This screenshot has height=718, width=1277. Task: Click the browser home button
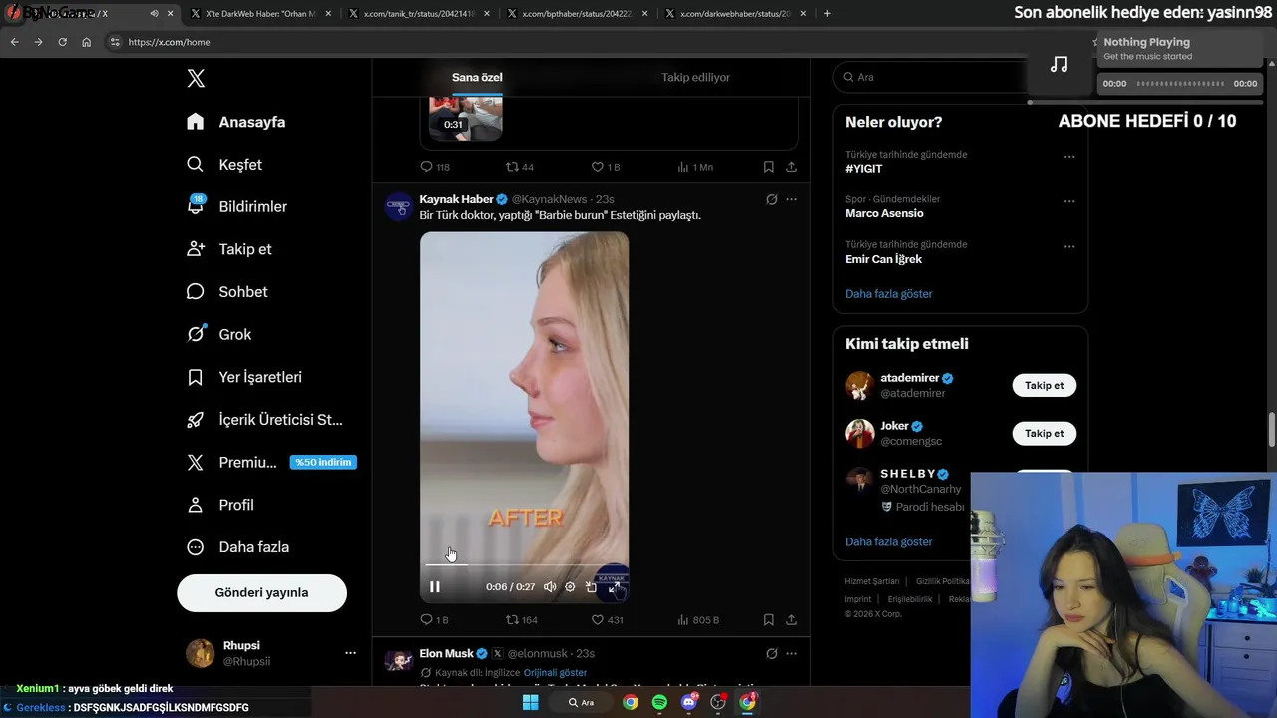87,42
